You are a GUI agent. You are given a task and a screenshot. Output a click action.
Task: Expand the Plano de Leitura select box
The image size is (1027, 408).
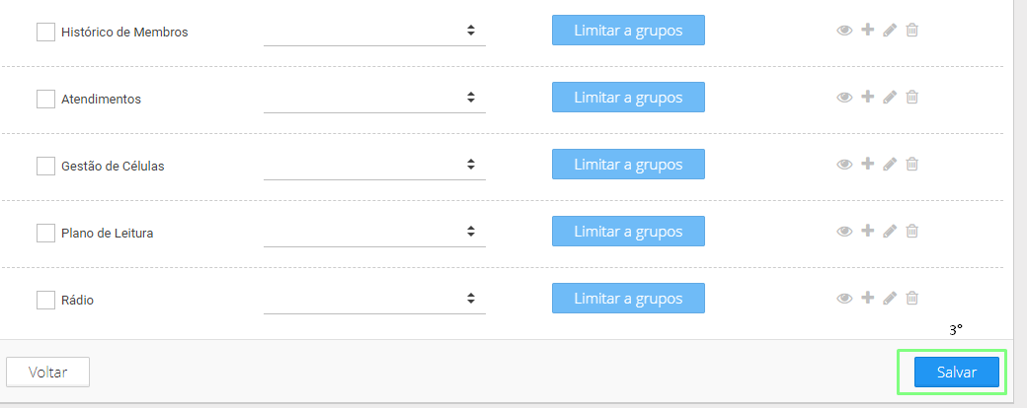[x=374, y=233]
